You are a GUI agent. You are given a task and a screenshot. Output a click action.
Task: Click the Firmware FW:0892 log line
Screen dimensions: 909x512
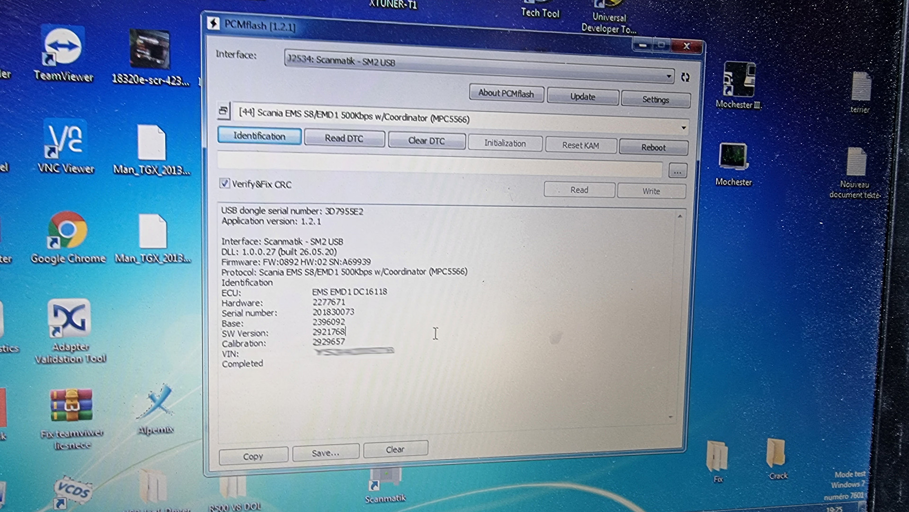(x=296, y=261)
